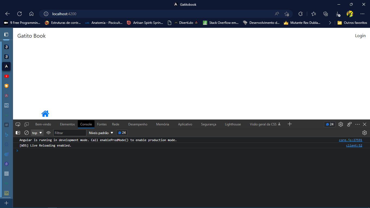Switch to Bing vertical tab
This screenshot has height=208, width=370.
click(7, 135)
